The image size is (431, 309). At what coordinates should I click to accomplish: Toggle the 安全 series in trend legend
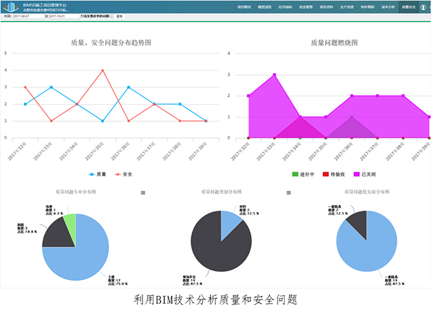click(x=119, y=173)
